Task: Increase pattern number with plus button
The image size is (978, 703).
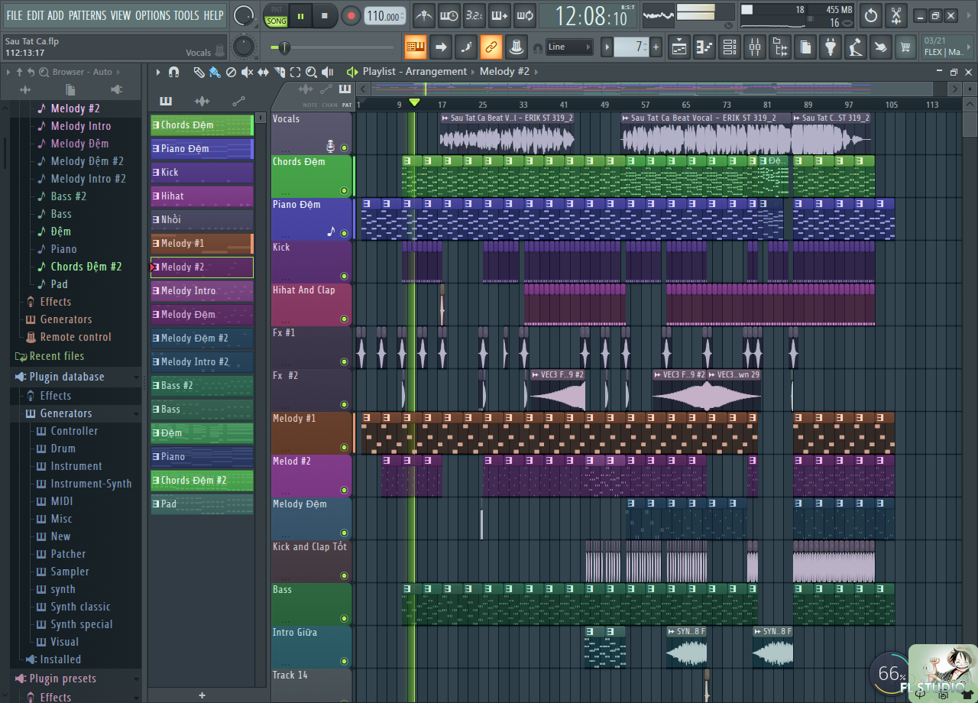Action: coord(656,47)
